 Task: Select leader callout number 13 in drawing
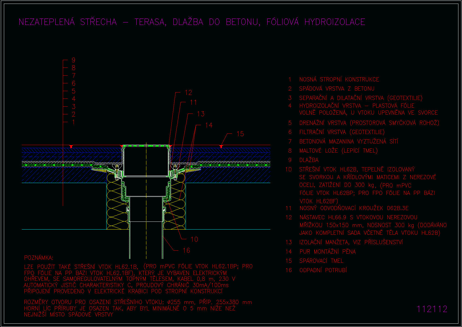pyautogui.click(x=201, y=114)
